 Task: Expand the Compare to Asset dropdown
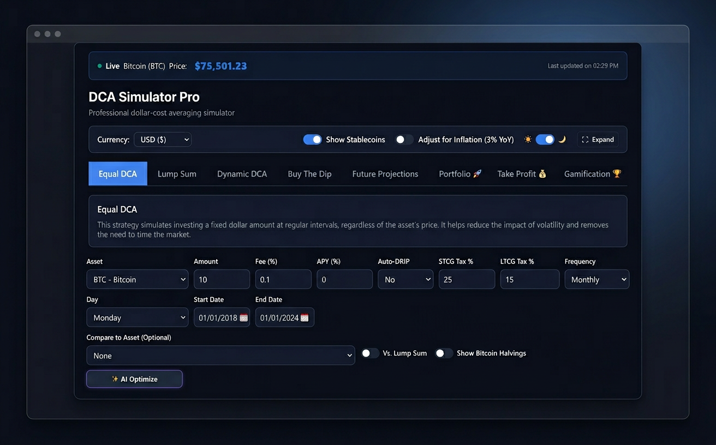click(220, 355)
